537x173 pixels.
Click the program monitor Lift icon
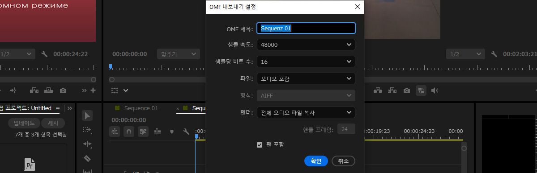378,90
